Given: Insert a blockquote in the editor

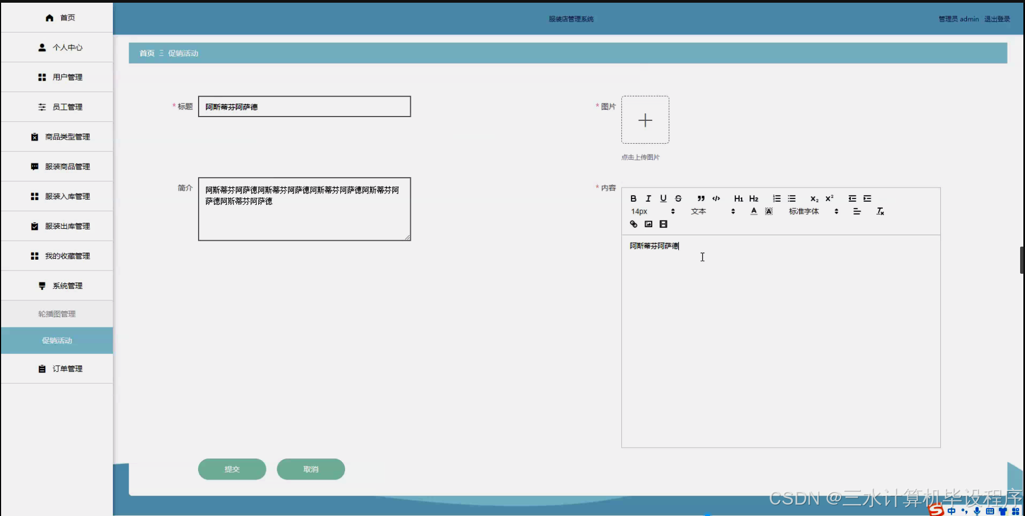Looking at the screenshot, I should [701, 198].
